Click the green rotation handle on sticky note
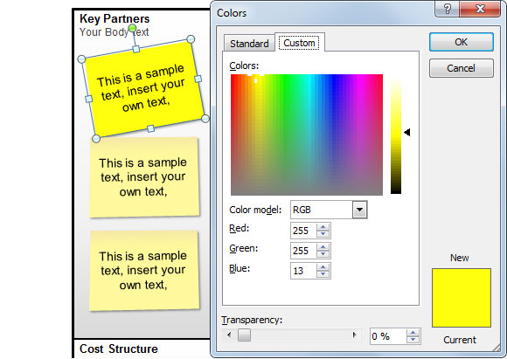 (x=132, y=28)
